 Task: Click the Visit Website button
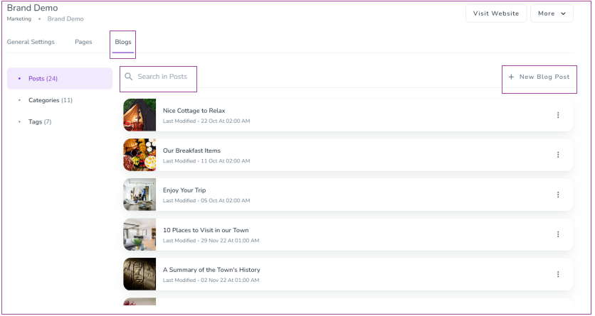pos(496,13)
